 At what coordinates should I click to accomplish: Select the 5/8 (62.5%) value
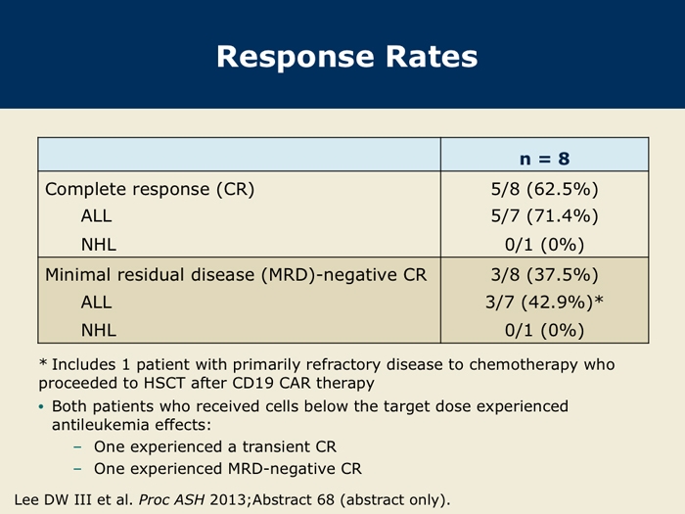544,189
